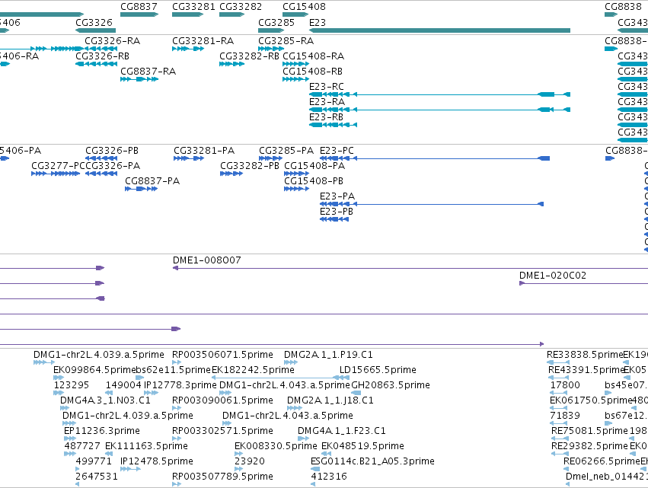Viewport: 648px width, 488px height.
Task: Select protein CG3326-PB
Action: 101,158
